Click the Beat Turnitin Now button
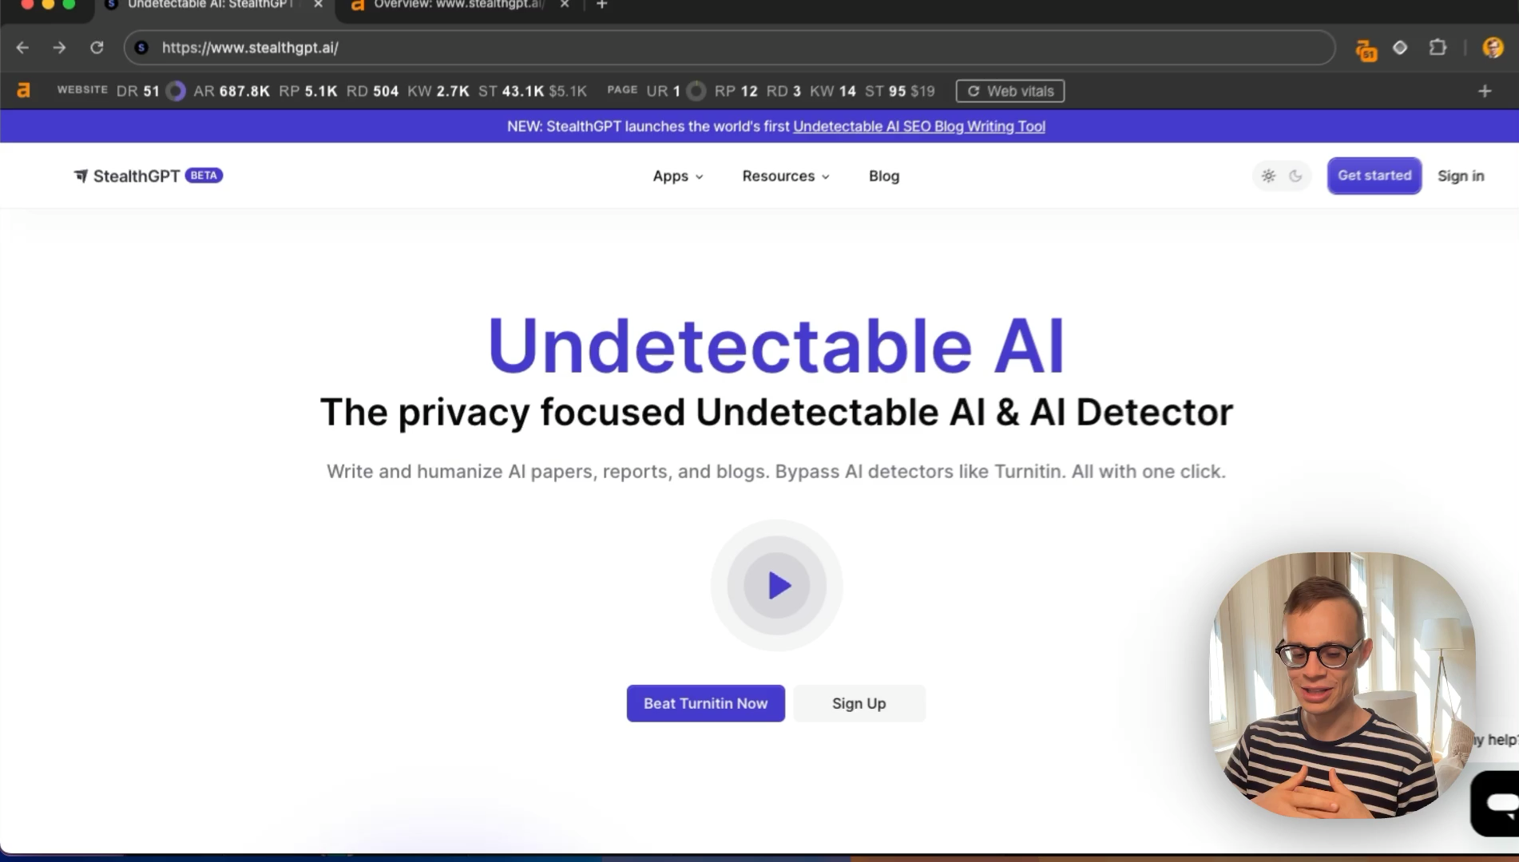 [x=706, y=703]
